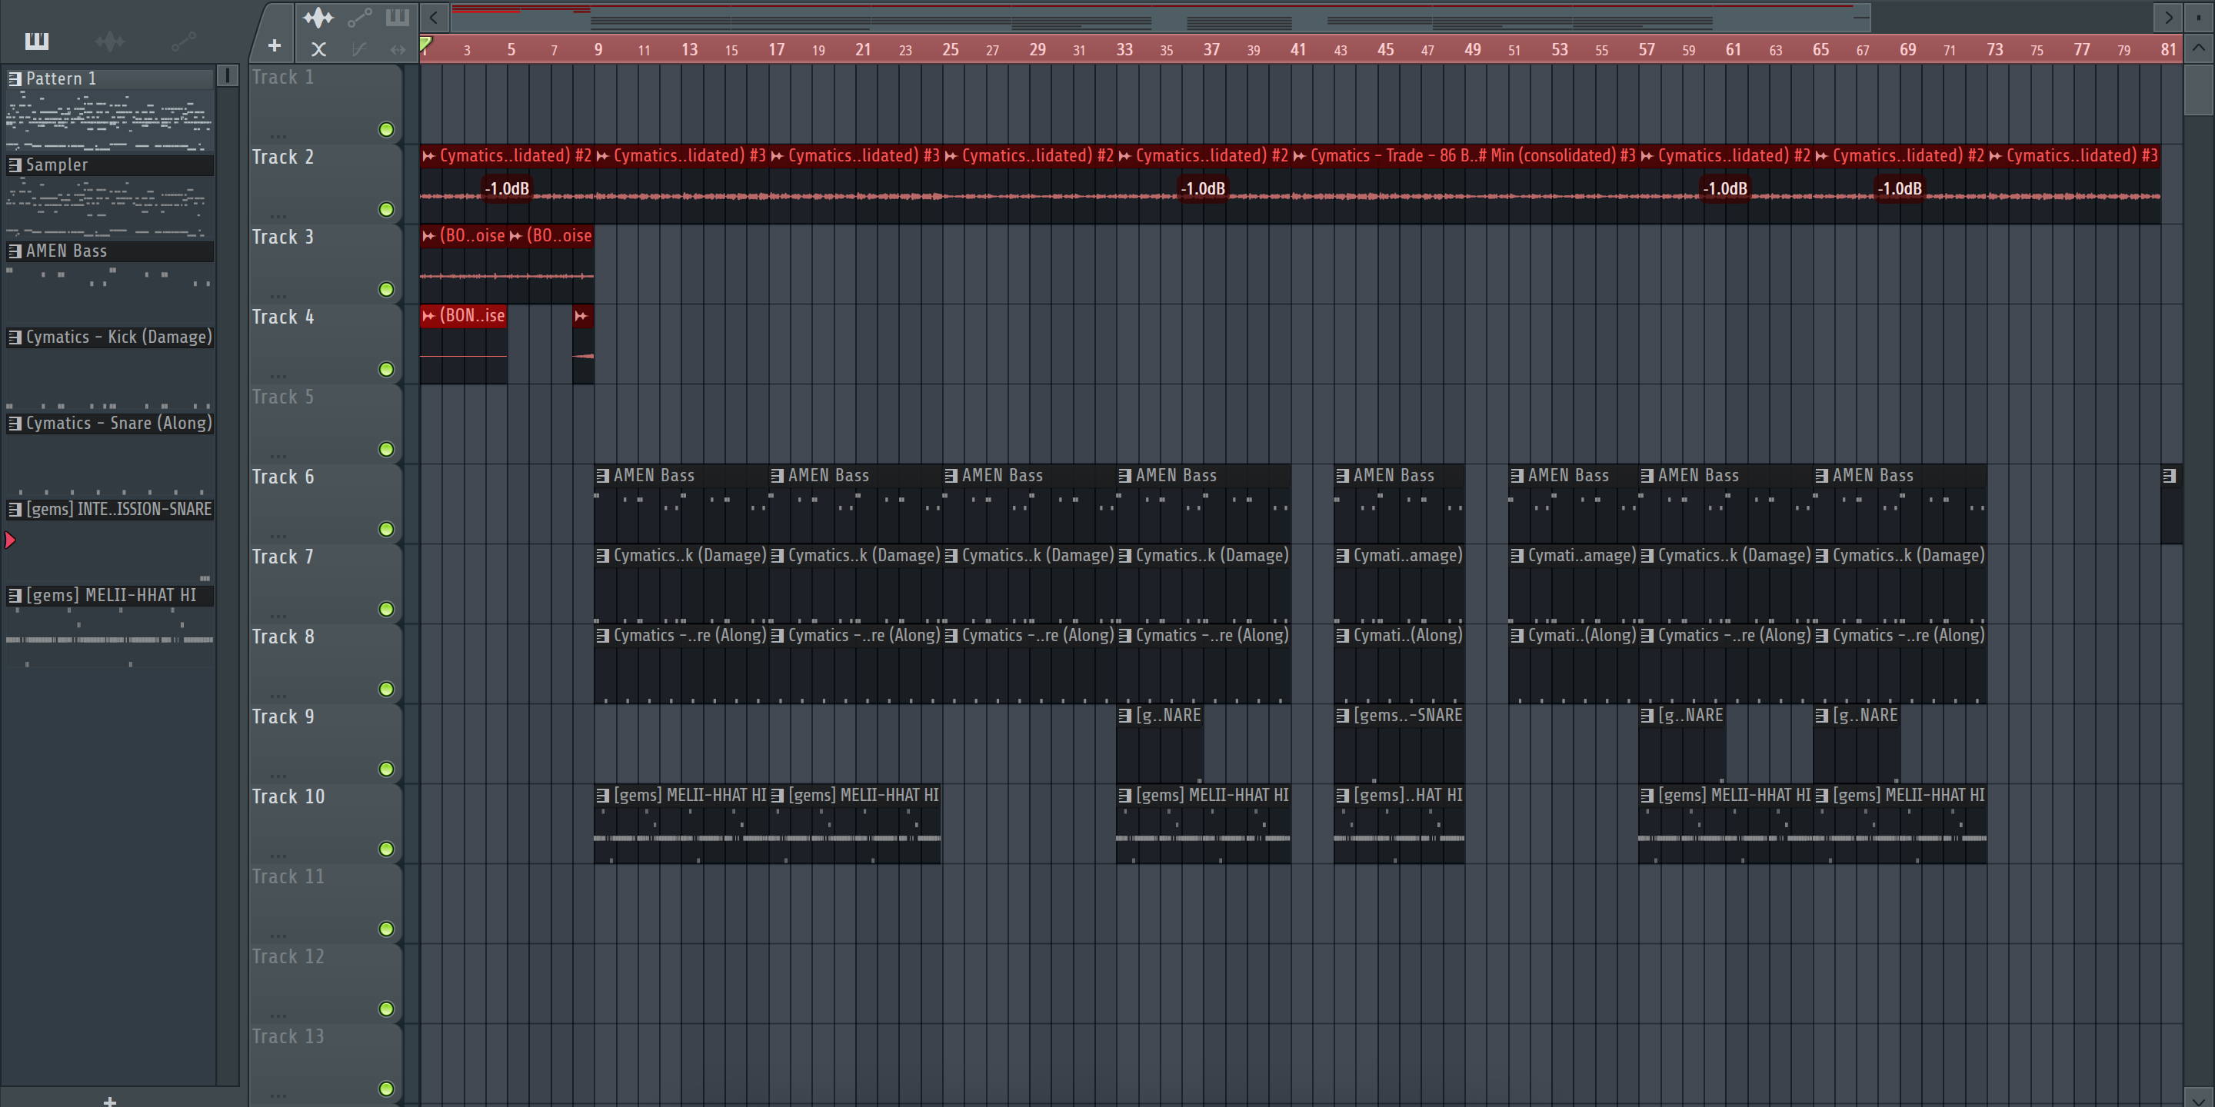This screenshot has height=1107, width=2215.
Task: Show patterns in the picker panel
Action: [x=36, y=41]
